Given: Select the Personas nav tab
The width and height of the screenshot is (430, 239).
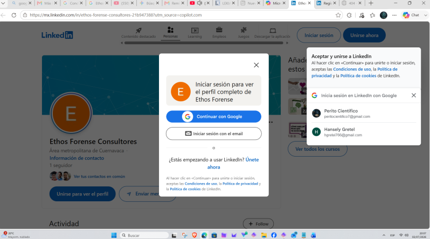Looking at the screenshot, I should [170, 33].
